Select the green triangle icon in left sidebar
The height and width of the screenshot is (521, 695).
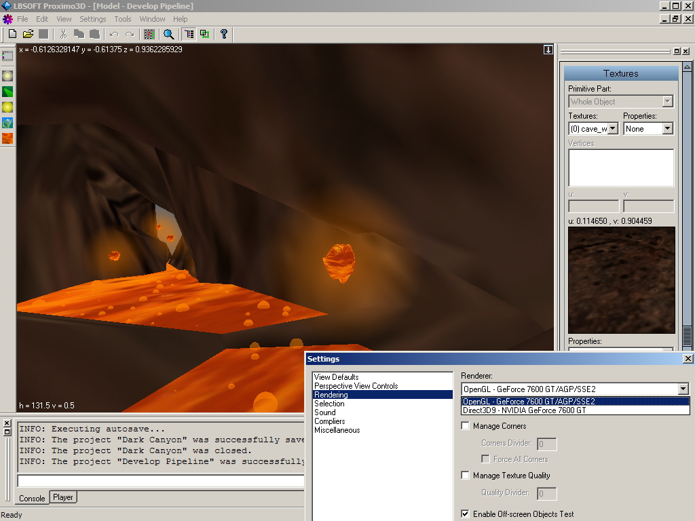point(7,92)
